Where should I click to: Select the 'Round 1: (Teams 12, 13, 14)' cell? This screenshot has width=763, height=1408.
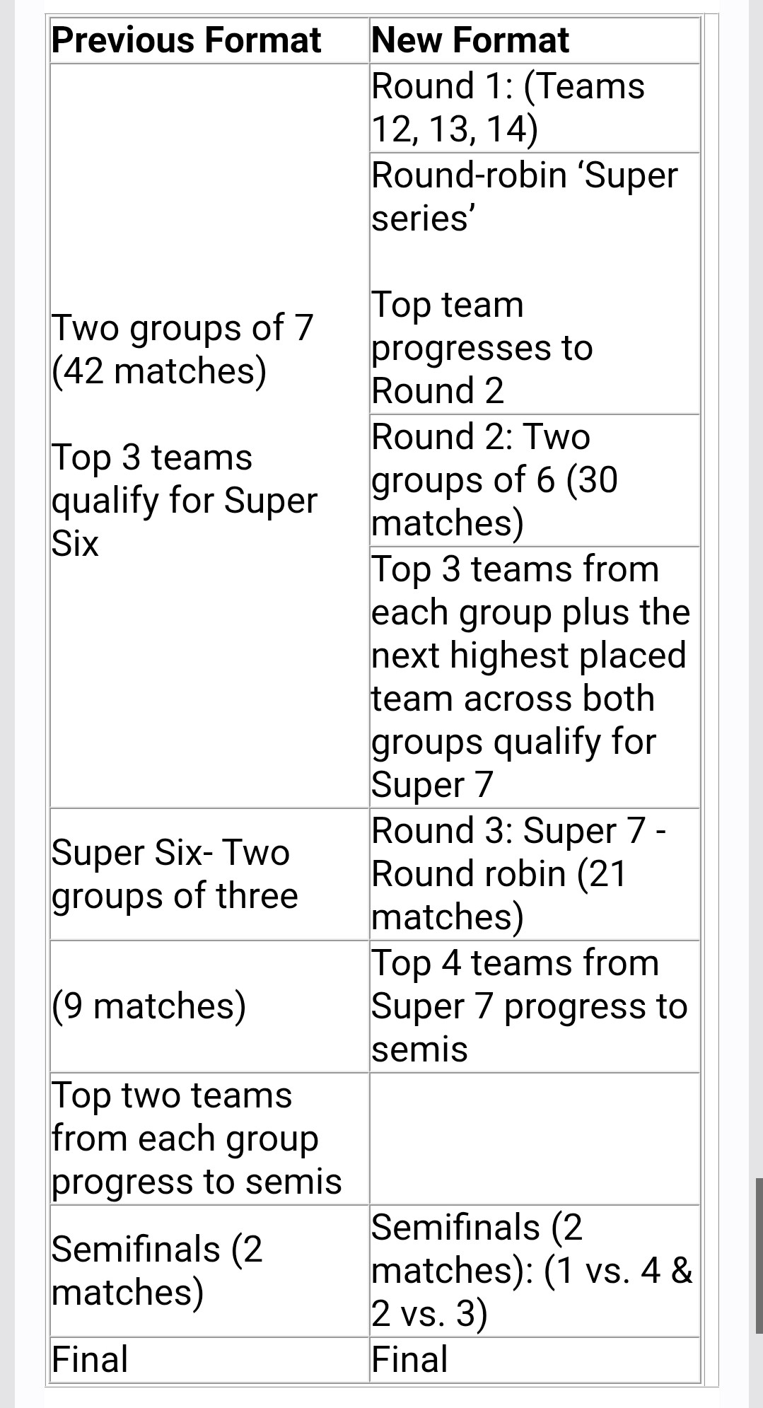coord(535,108)
